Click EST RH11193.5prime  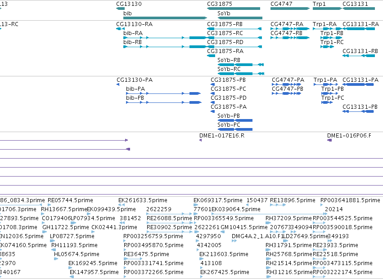[x=54, y=250]
